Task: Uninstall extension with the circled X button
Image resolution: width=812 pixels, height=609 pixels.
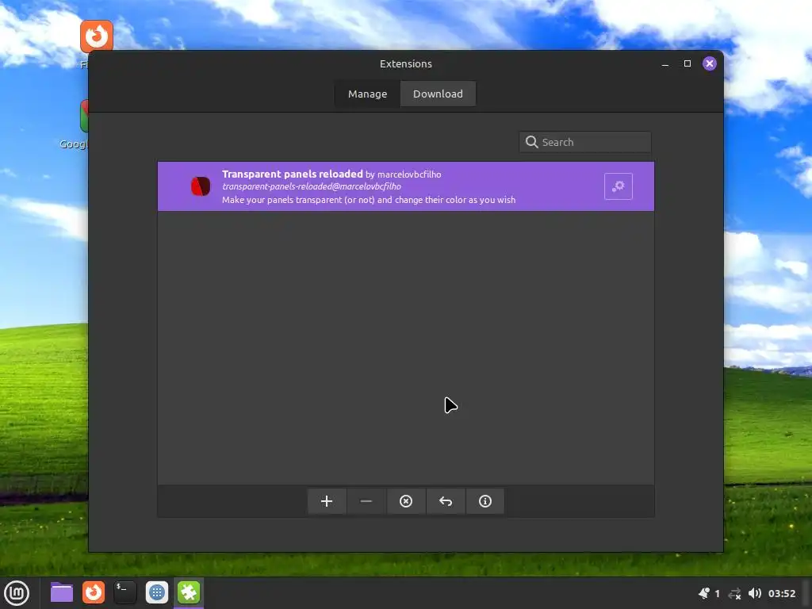Action: tap(406, 501)
